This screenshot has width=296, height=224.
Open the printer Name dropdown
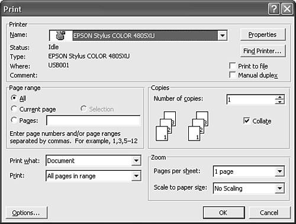tap(223, 35)
